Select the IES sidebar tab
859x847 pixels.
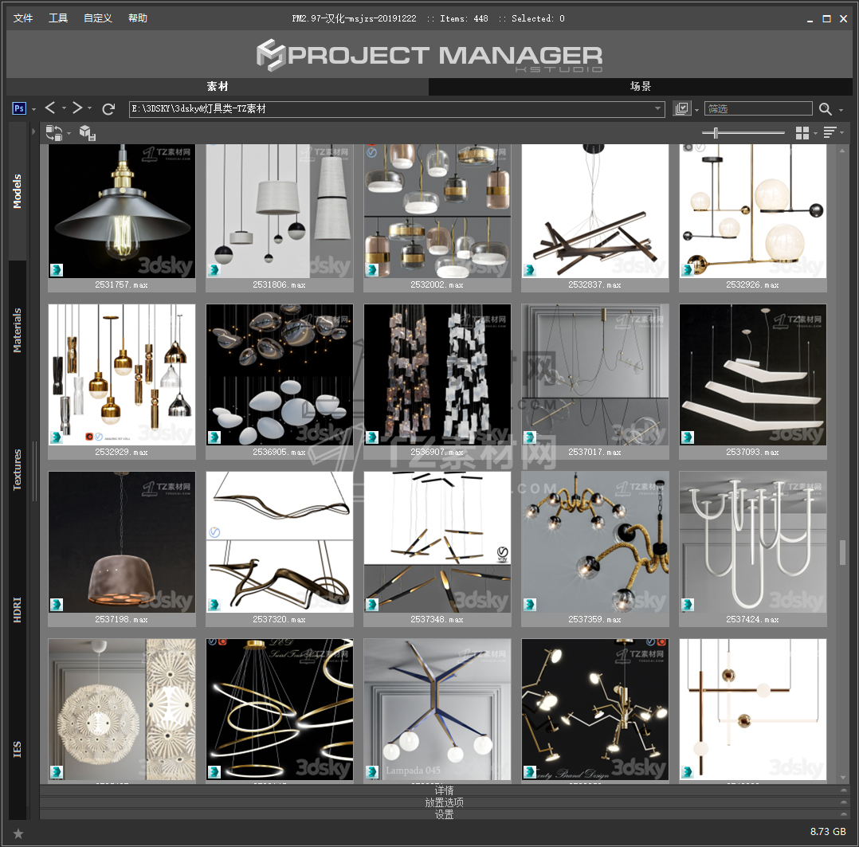(18, 750)
